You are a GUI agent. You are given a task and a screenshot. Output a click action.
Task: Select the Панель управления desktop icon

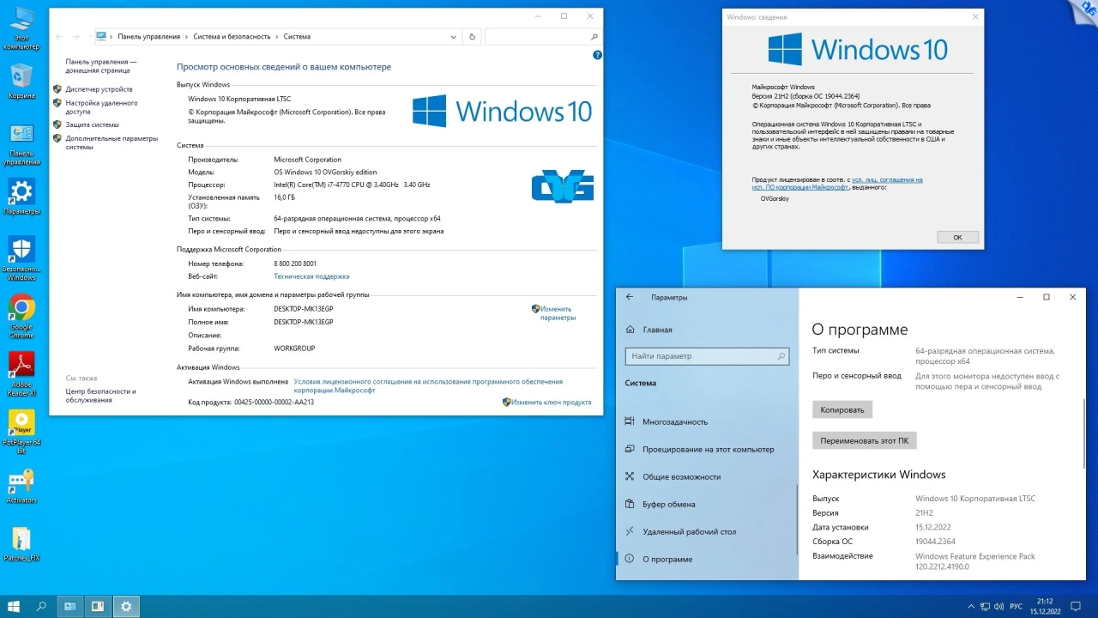click(x=21, y=144)
